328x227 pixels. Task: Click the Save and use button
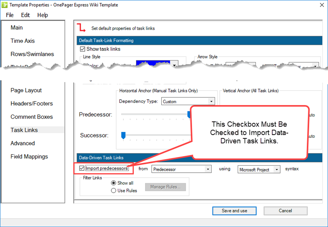click(234, 211)
